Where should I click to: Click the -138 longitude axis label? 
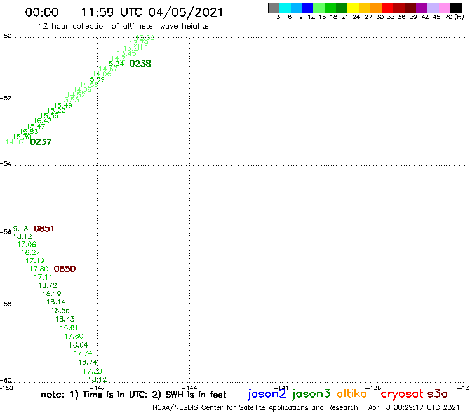[373, 388]
